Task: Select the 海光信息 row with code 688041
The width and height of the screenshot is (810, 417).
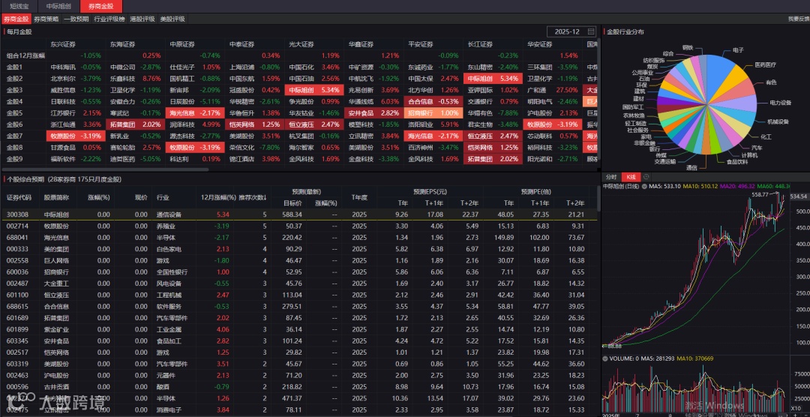Action: [298, 237]
